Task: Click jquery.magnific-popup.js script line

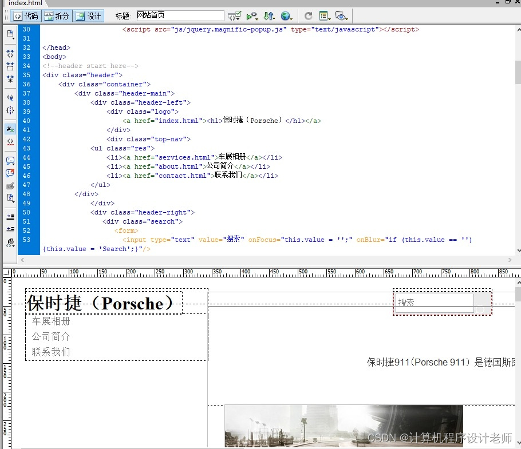Action: (270, 29)
